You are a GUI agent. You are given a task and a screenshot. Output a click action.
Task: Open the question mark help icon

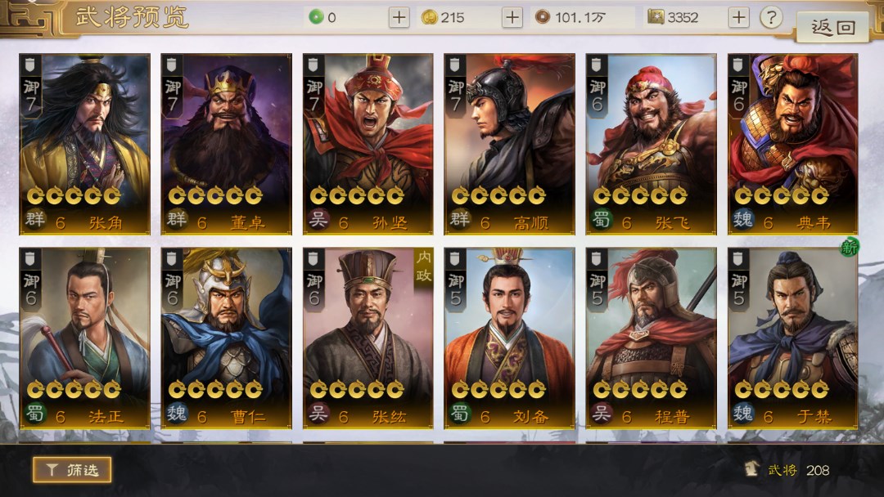click(771, 17)
